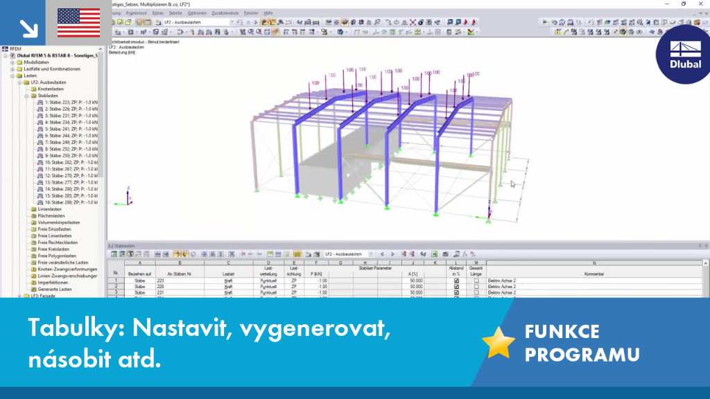
Task: Click the US flag language icon
Action: [x=78, y=23]
